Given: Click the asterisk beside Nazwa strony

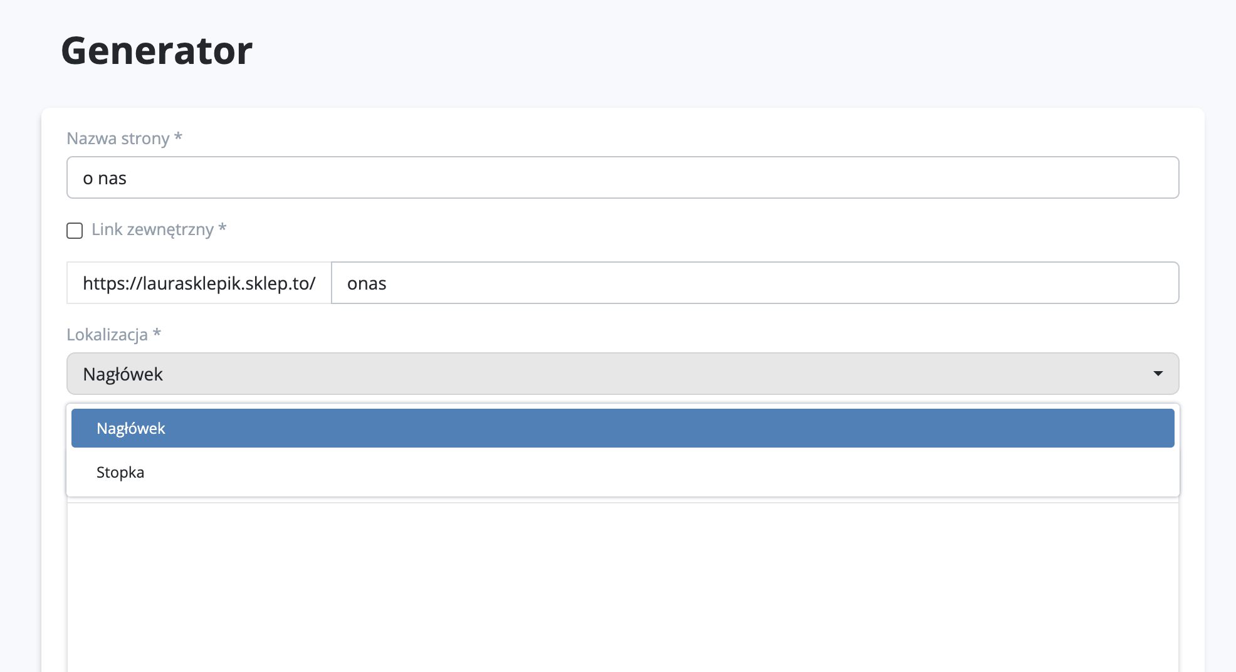Looking at the screenshot, I should click(x=178, y=137).
